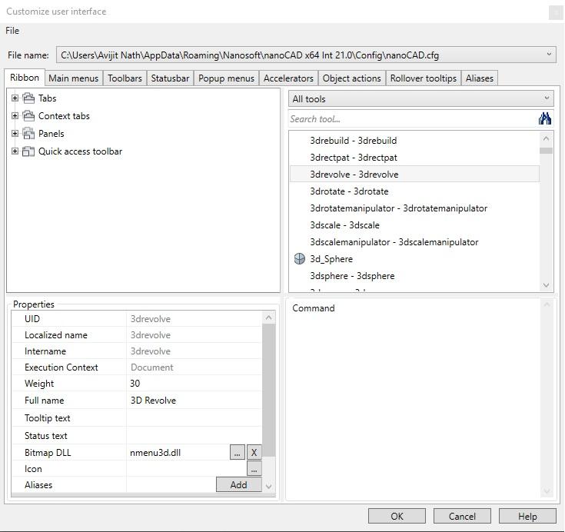Click the Context tabs folder icon
565x532 pixels.
point(29,116)
